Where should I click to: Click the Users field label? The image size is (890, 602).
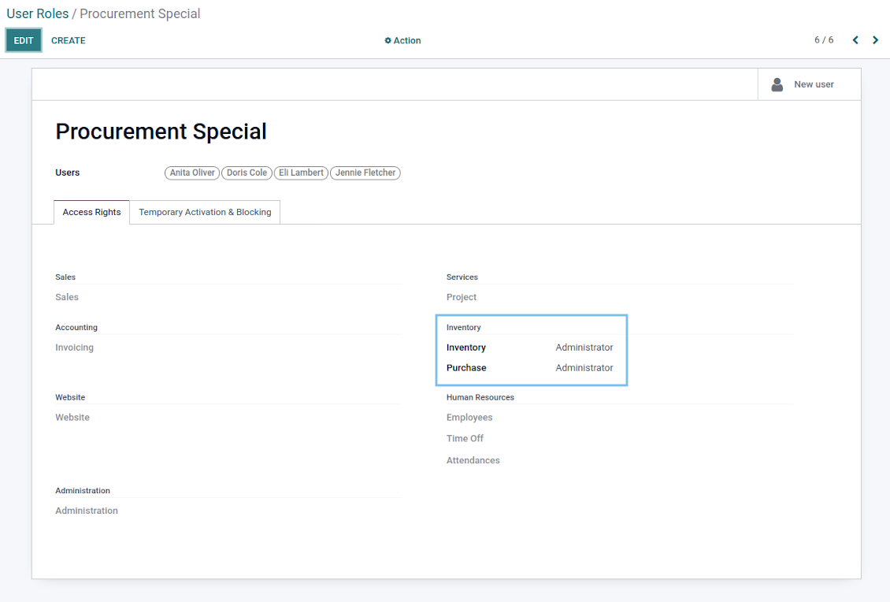[x=68, y=173]
